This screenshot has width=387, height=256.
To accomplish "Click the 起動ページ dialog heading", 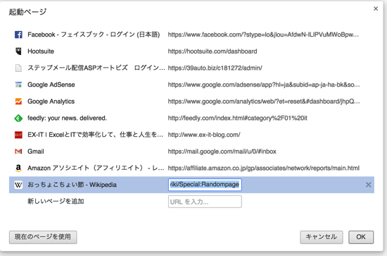I will (27, 12).
